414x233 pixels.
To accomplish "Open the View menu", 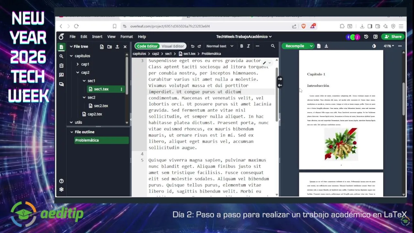I will (111, 37).
